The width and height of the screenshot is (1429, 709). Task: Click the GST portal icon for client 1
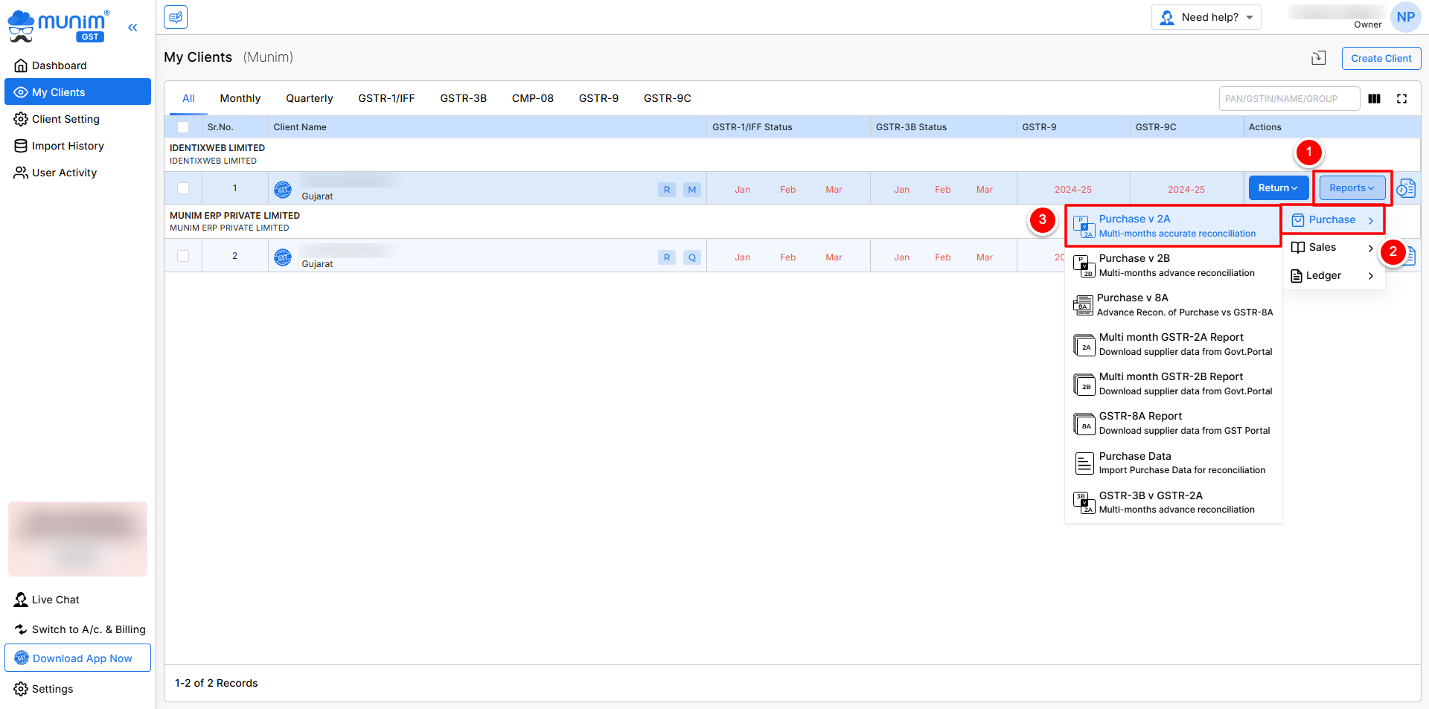(283, 189)
